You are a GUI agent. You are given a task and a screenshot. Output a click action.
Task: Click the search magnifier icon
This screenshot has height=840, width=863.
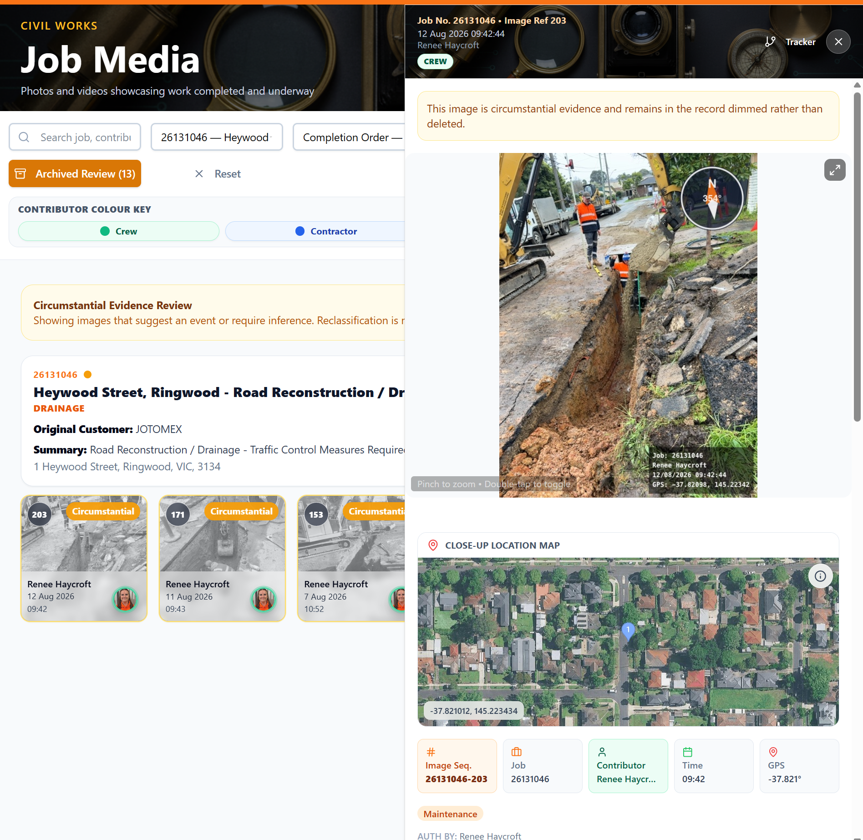(24, 137)
